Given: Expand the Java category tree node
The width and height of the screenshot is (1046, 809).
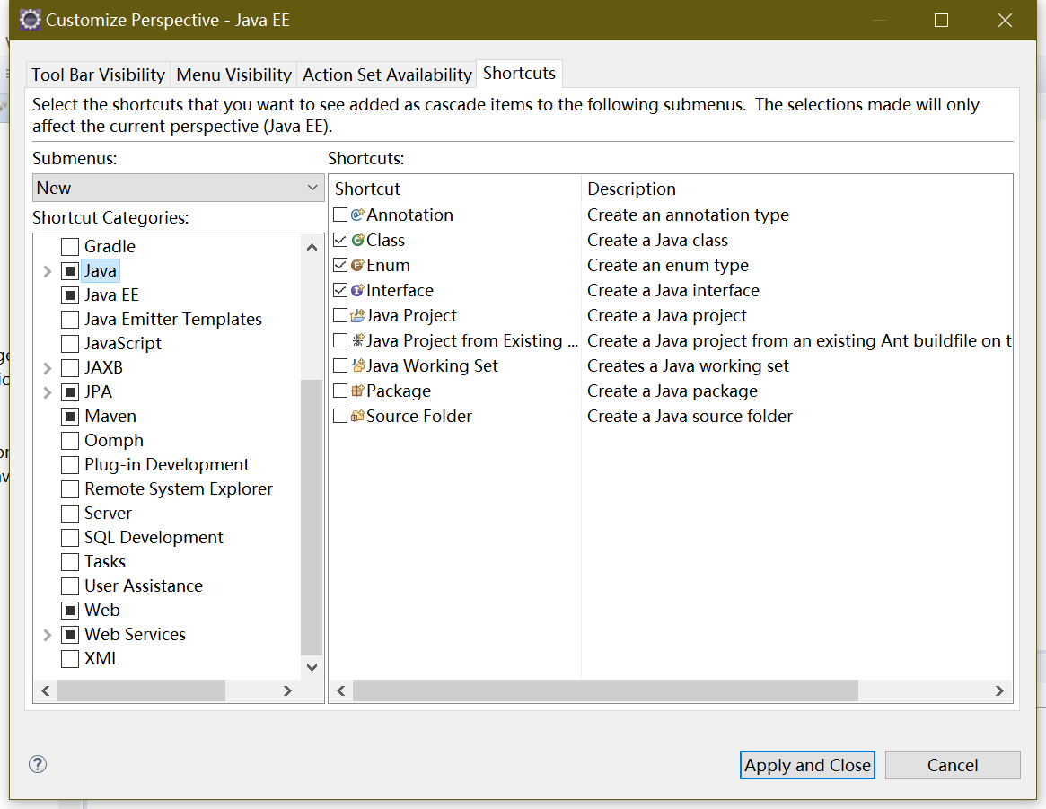Looking at the screenshot, I should pyautogui.click(x=48, y=271).
